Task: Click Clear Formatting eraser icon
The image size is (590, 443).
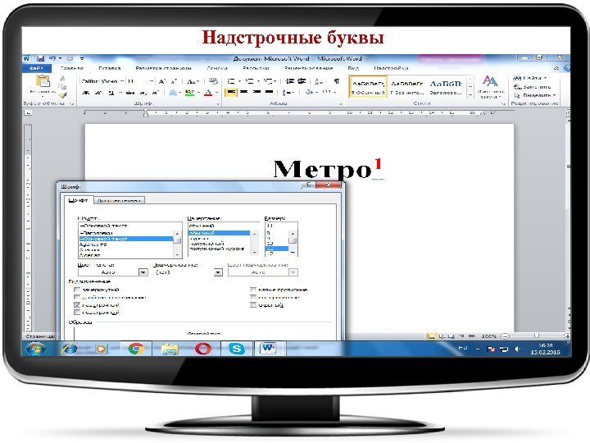Action: coord(213,81)
